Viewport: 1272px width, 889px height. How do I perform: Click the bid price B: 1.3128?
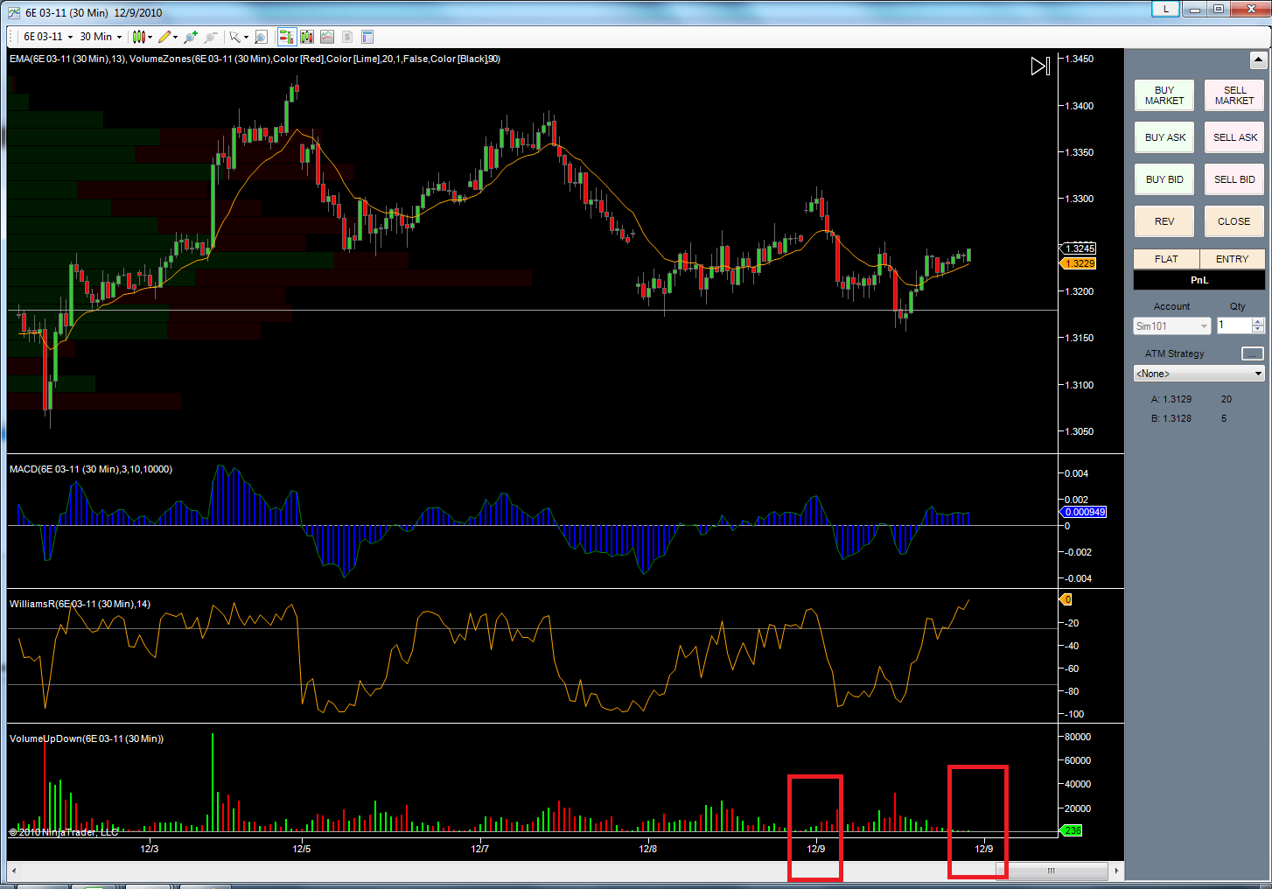coord(1171,418)
